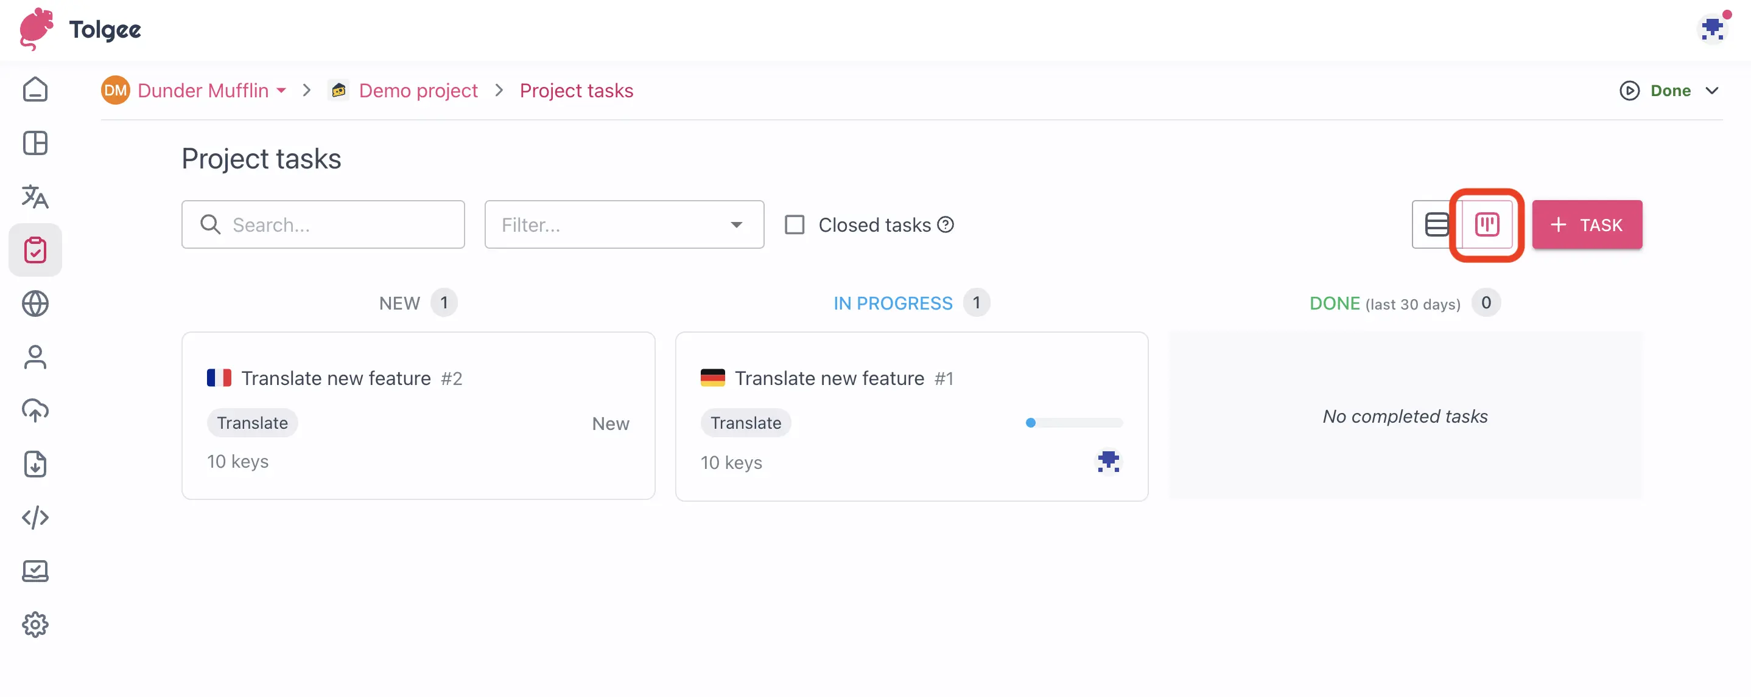The width and height of the screenshot is (1751, 697).
Task: Enable the Closed tasks checkbox
Action: [x=794, y=224]
